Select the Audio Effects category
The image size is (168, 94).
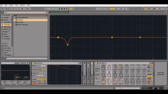click(6, 25)
